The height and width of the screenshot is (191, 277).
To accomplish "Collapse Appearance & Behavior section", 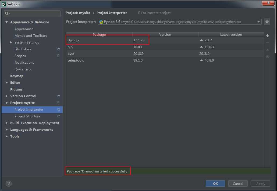I will pos(6,22).
